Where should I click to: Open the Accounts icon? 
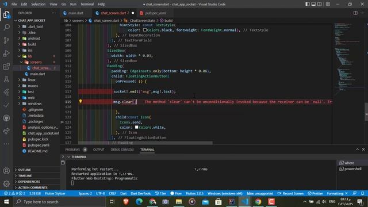[x=6, y=171]
